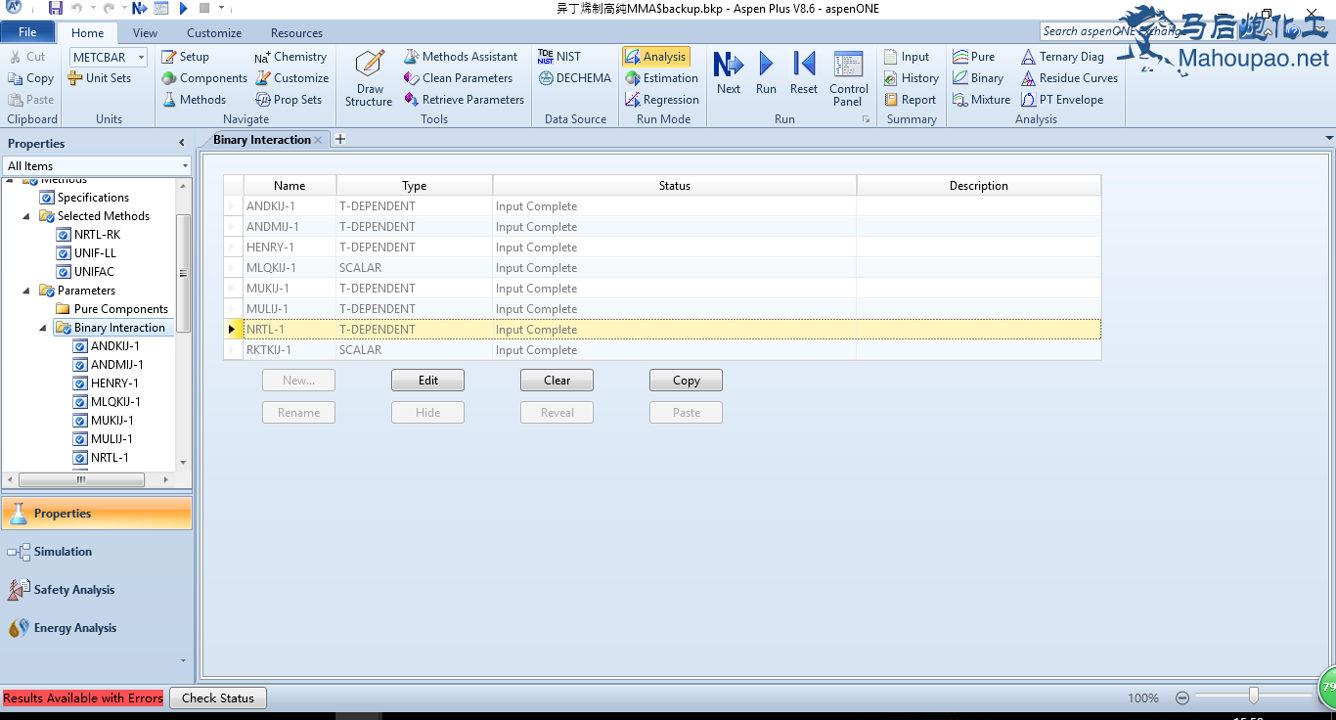Click the Cut icon in Clipboard group

tap(16, 57)
